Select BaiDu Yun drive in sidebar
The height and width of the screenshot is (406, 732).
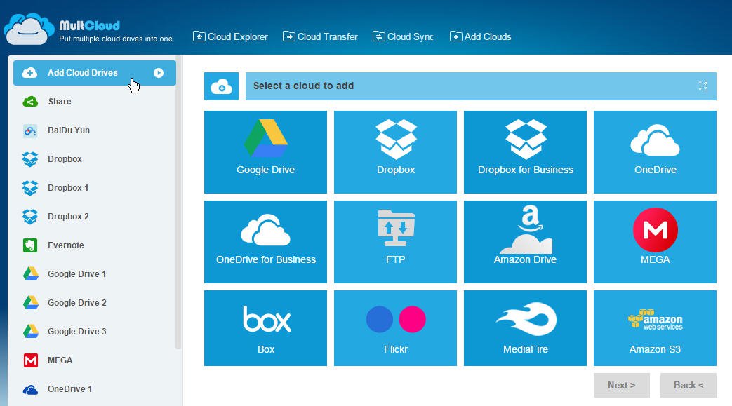pyautogui.click(x=94, y=130)
